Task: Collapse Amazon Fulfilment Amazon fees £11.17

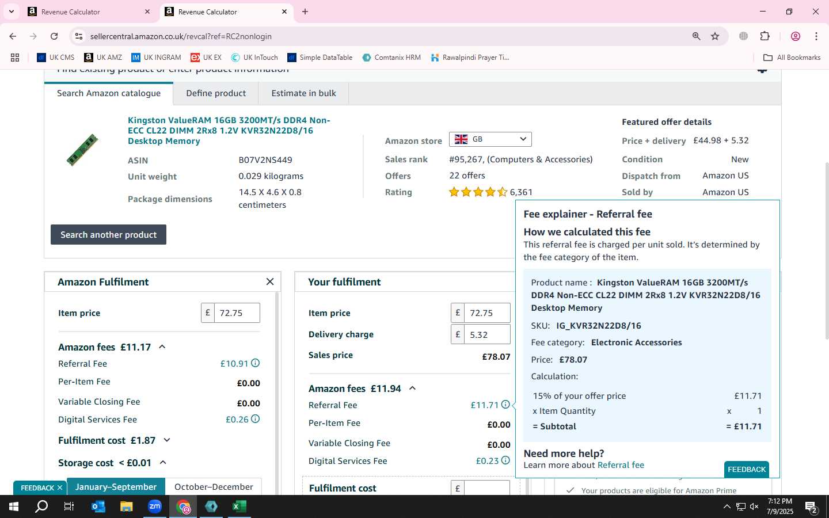Action: (x=162, y=347)
